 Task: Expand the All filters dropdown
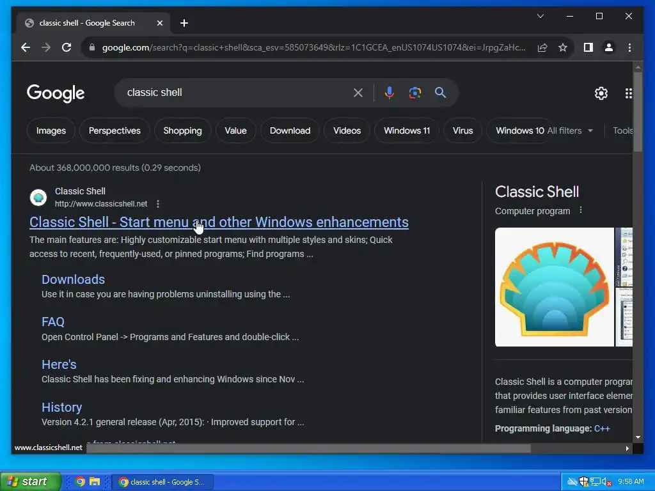(x=570, y=130)
